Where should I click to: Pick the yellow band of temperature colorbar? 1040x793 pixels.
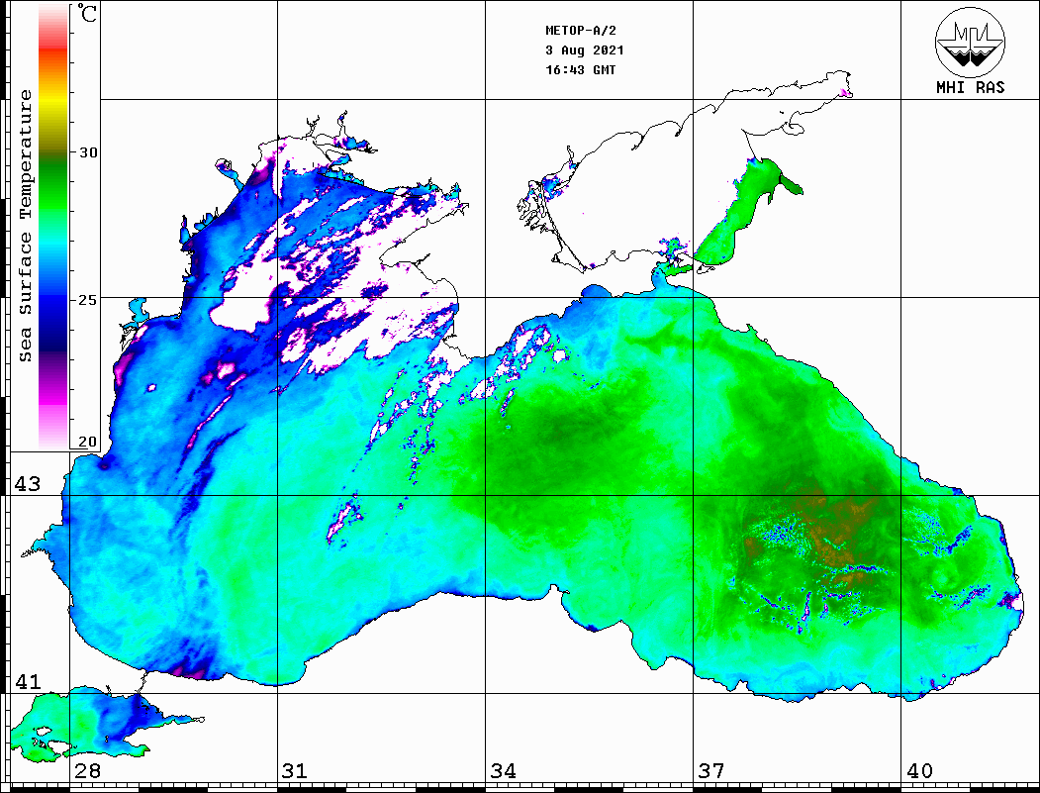click(x=53, y=101)
